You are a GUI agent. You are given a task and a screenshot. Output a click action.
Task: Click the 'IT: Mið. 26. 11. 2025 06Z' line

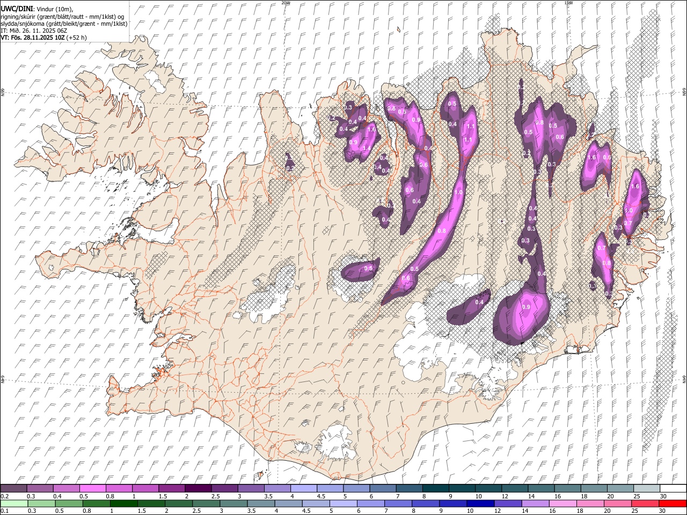click(34, 31)
